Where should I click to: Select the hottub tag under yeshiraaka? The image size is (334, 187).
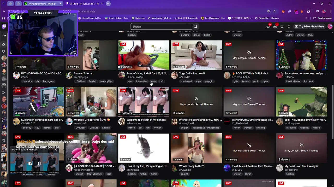tap(143, 174)
